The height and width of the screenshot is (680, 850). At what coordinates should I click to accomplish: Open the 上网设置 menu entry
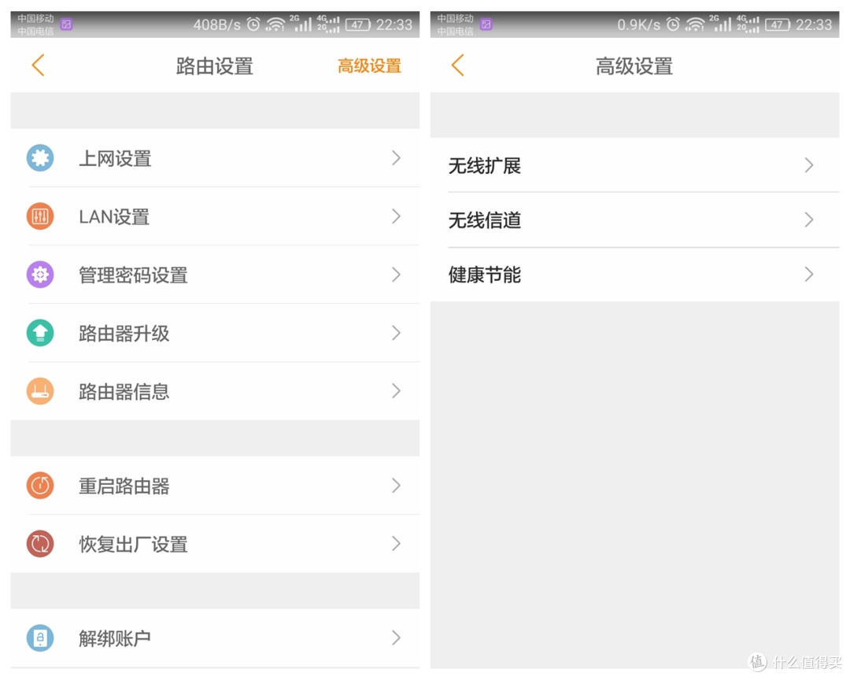coord(213,158)
